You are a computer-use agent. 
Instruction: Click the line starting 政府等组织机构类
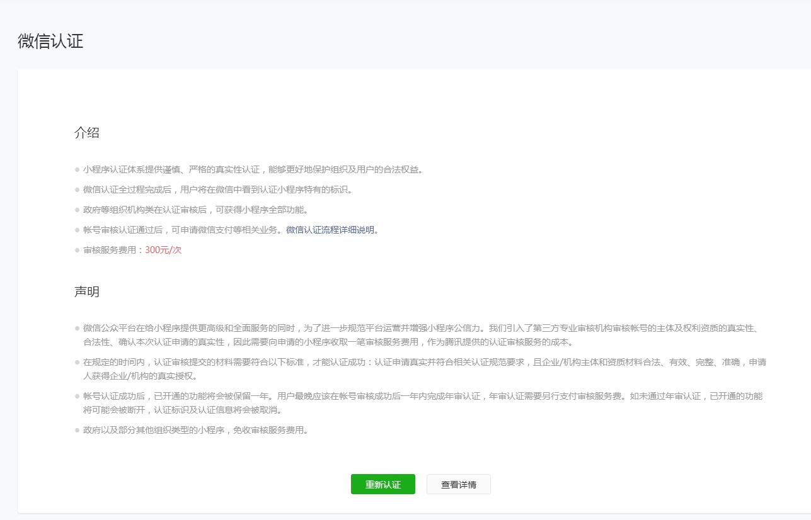pyautogui.click(x=196, y=210)
